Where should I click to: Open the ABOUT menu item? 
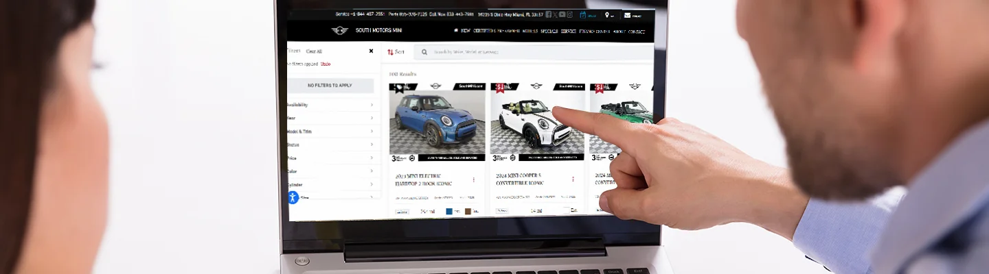pos(619,32)
